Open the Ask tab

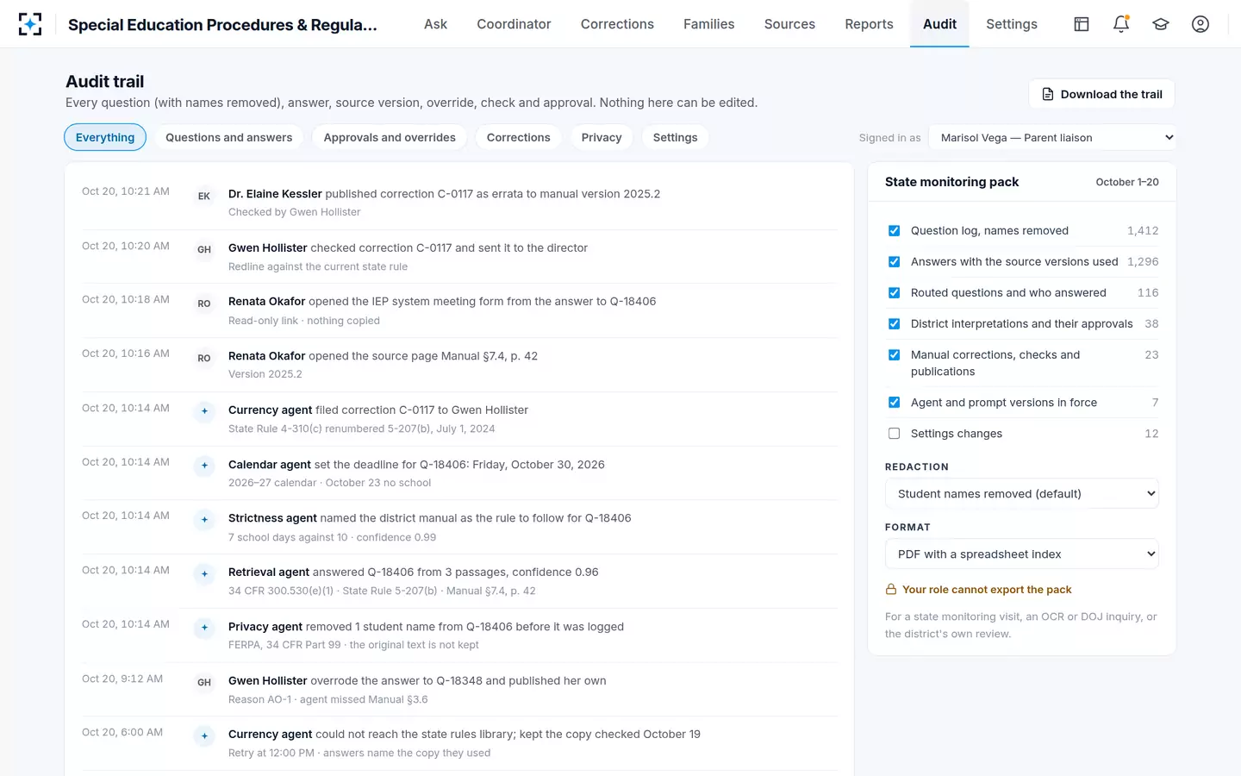435,24
